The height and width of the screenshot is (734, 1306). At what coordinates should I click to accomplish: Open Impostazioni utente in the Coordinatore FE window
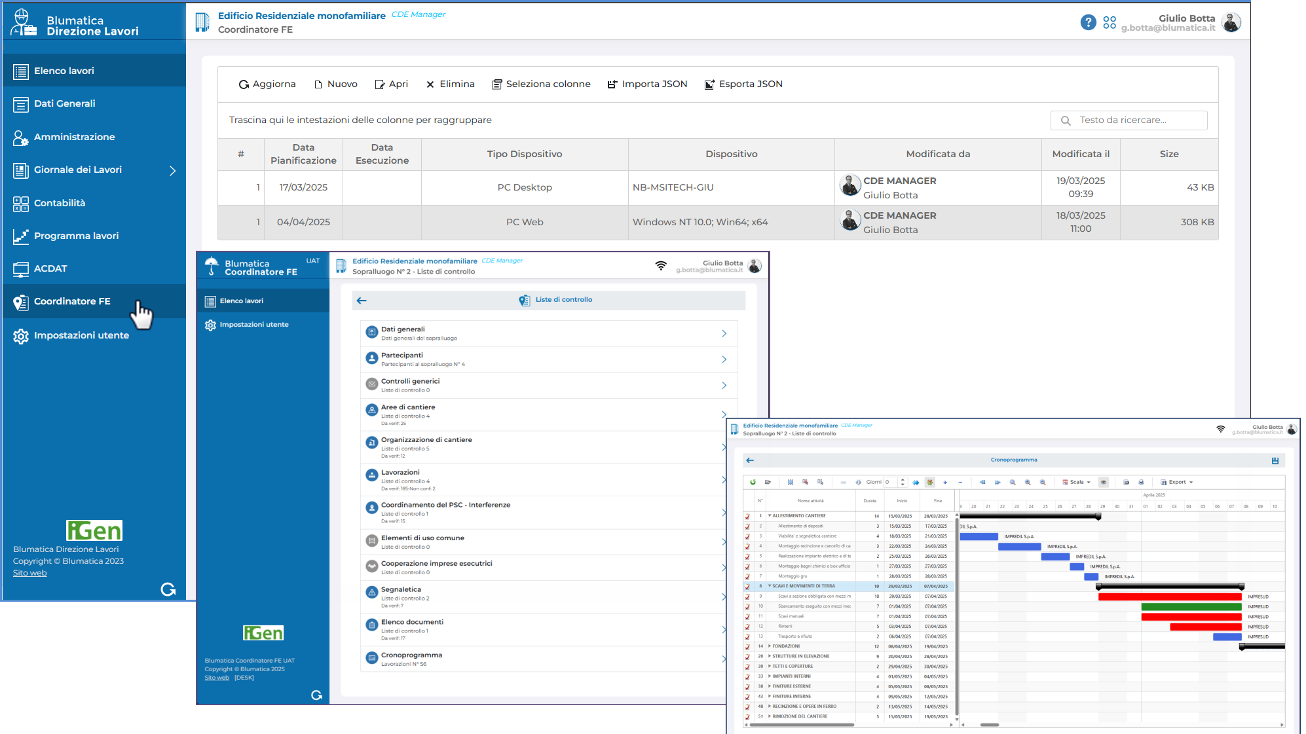point(263,325)
